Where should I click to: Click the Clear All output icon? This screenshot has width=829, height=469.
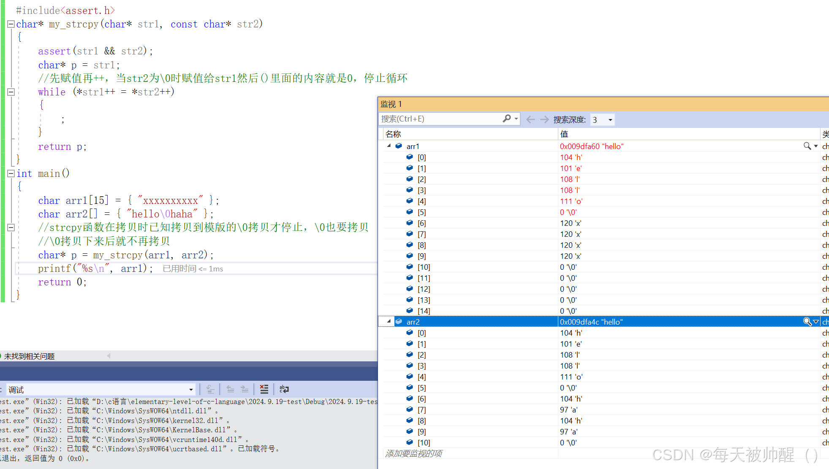(264, 389)
